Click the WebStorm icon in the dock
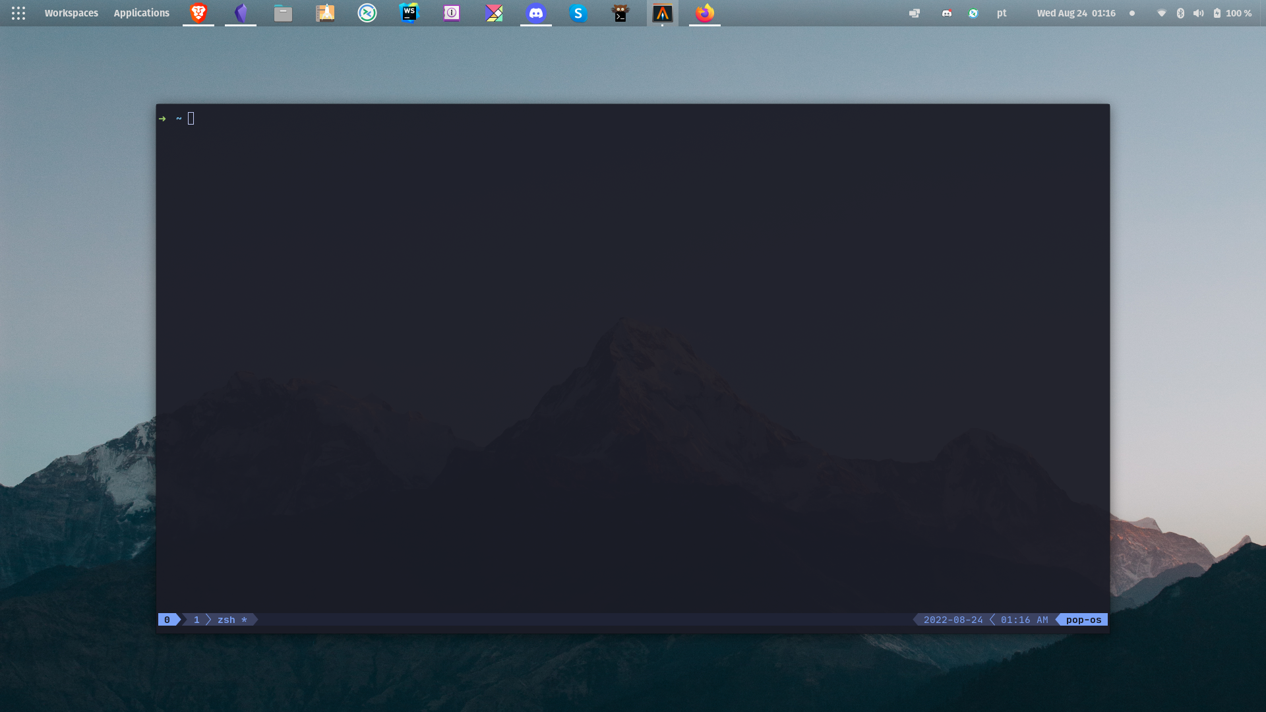This screenshot has width=1266, height=712. point(409,13)
